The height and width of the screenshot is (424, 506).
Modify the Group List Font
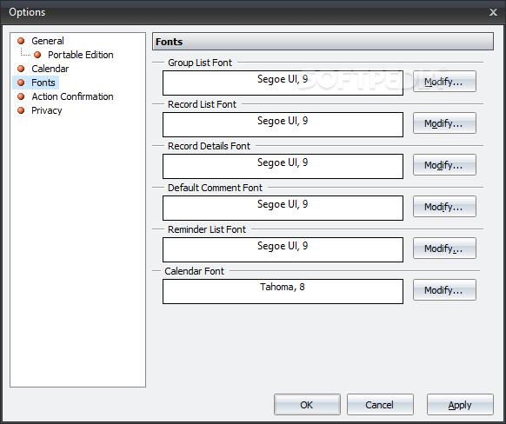pos(444,82)
